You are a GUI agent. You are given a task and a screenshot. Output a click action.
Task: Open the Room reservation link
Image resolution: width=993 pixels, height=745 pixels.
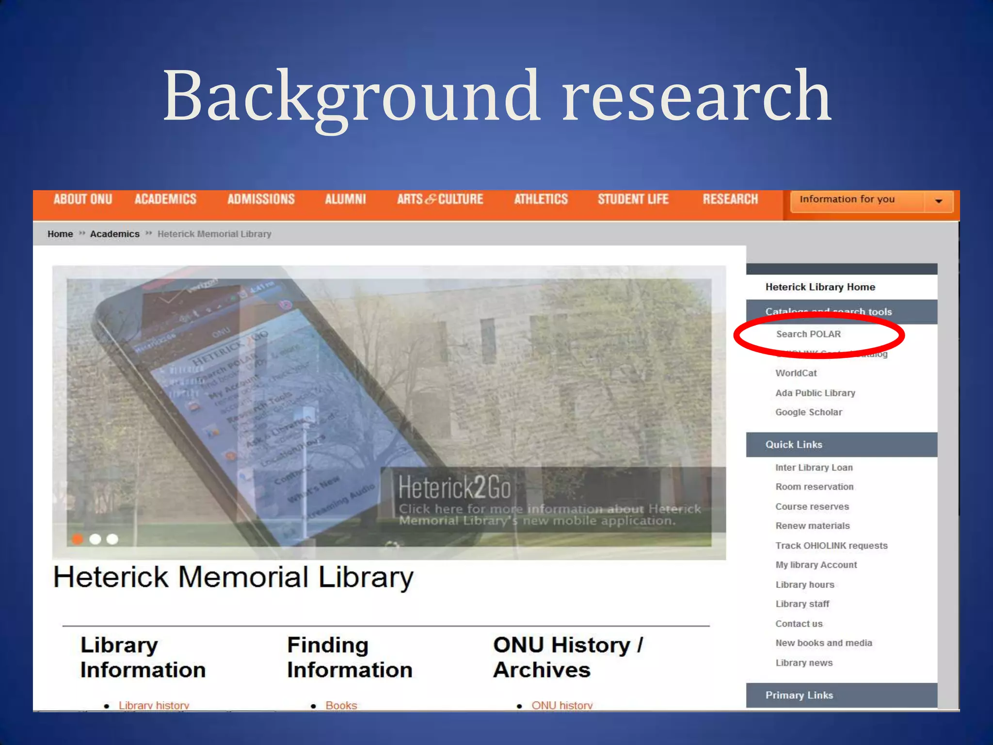[x=815, y=487]
